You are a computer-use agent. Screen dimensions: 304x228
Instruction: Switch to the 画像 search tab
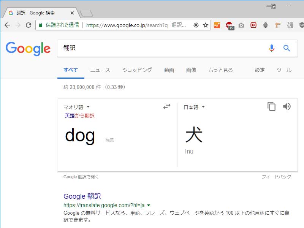pos(191,70)
